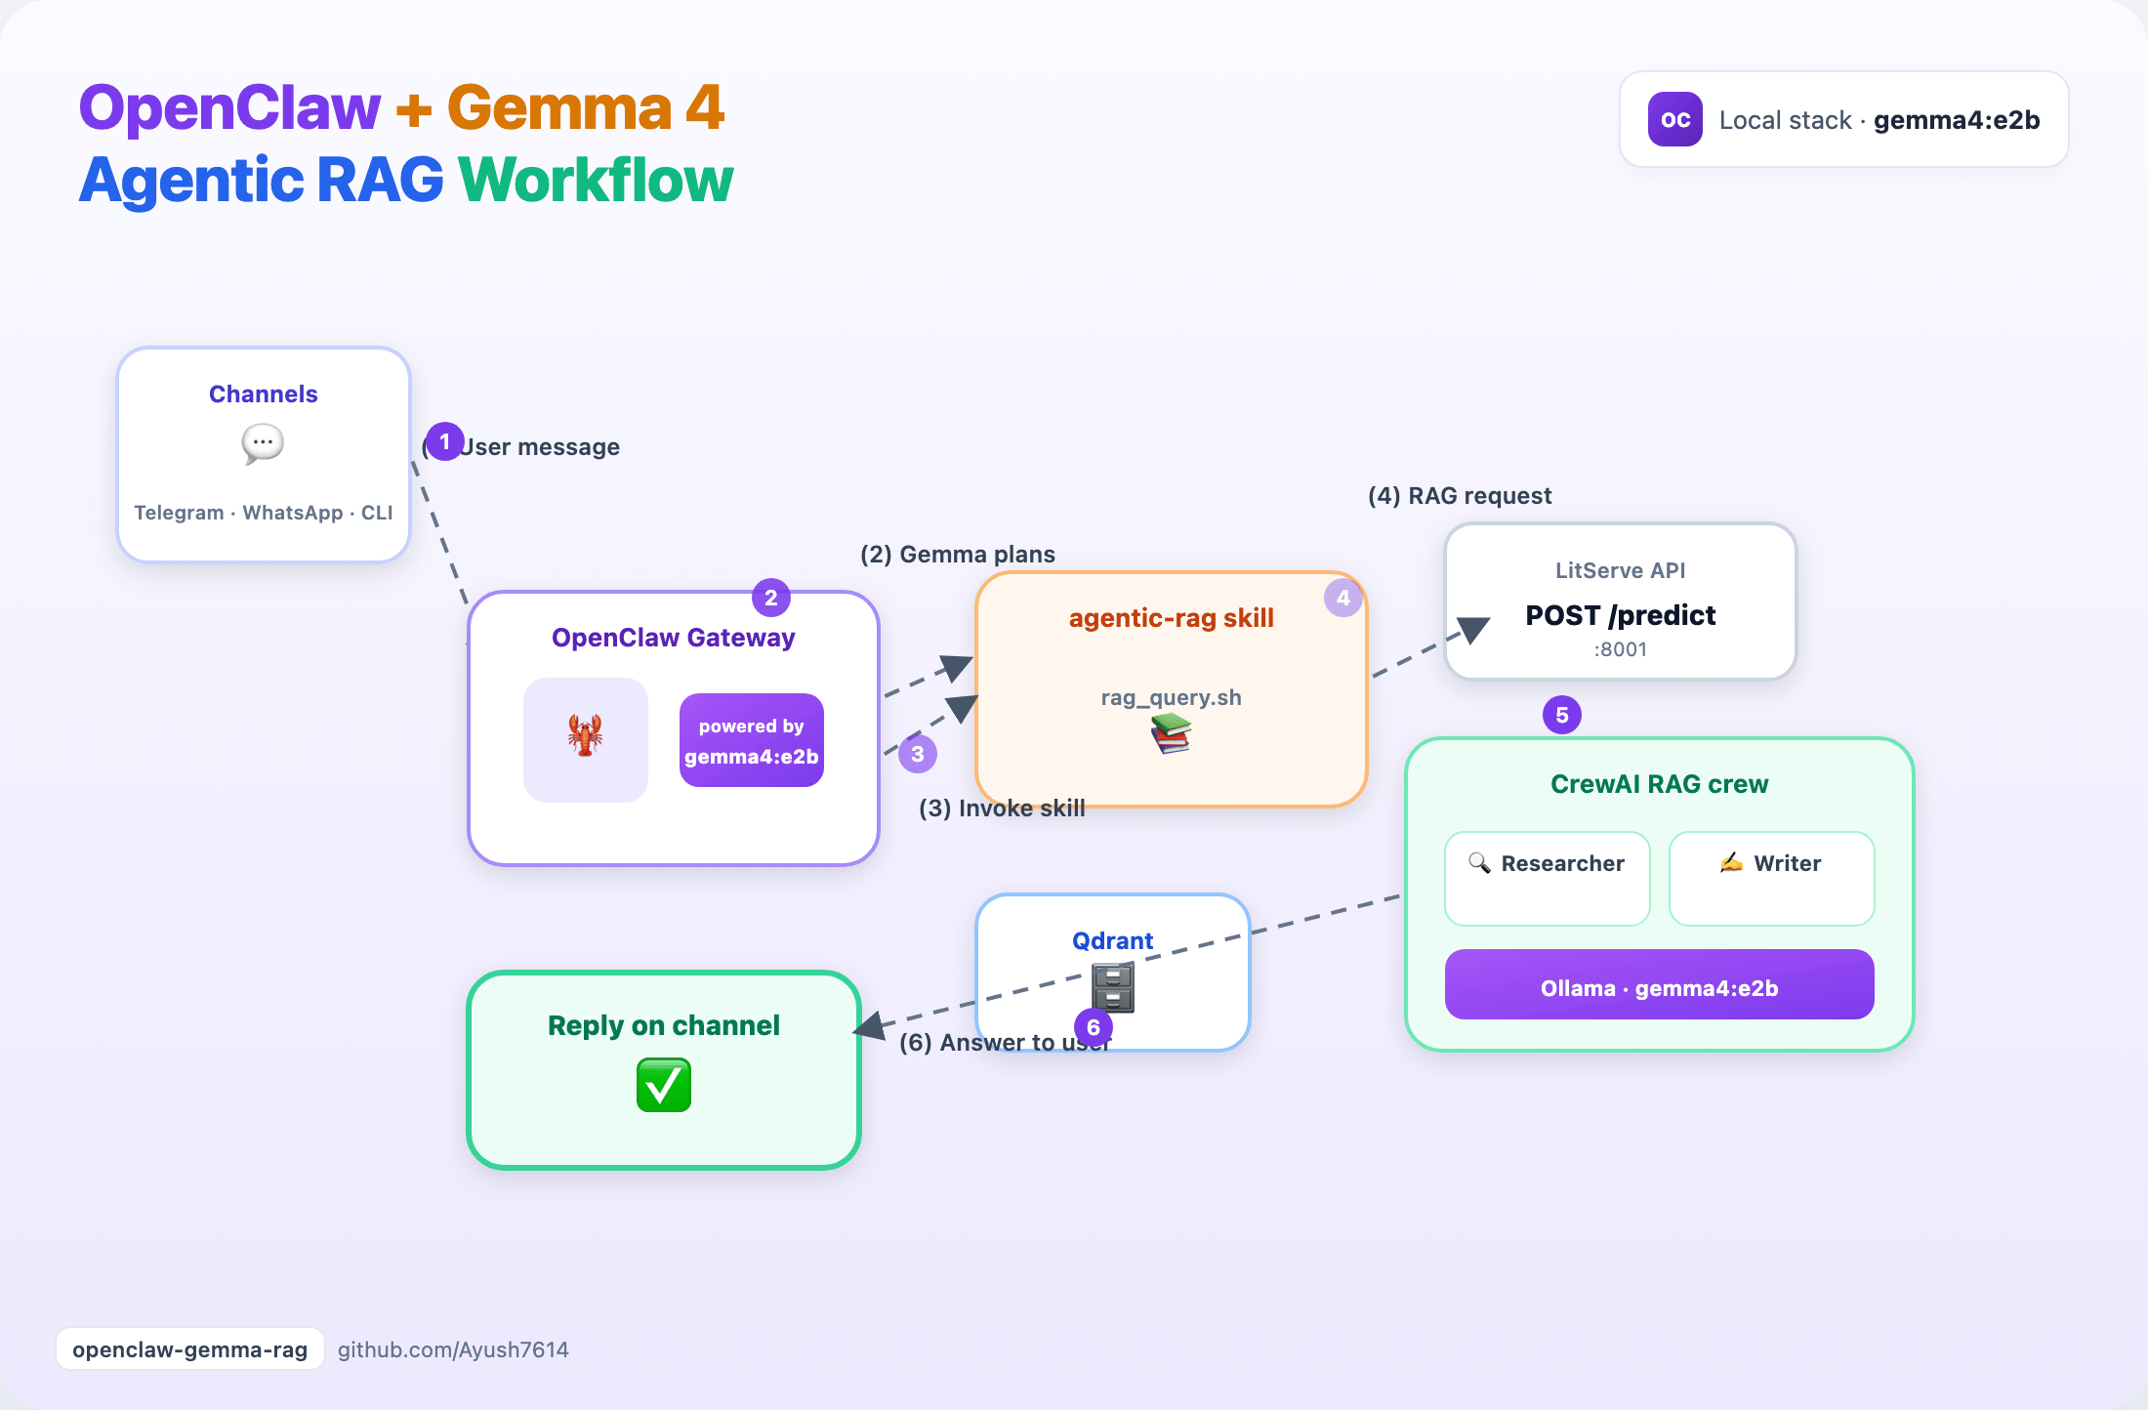Select the Researcher card

(1548, 879)
